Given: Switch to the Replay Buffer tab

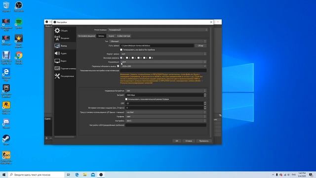Looking at the screenshot, I should (x=124, y=36).
